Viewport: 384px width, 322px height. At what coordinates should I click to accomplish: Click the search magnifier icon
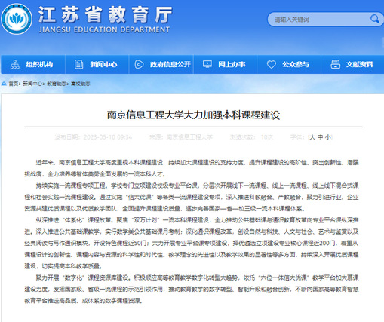[374, 19]
